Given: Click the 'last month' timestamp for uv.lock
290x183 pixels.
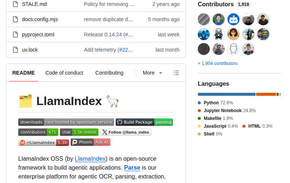Looking at the screenshot, I should click(x=168, y=50).
